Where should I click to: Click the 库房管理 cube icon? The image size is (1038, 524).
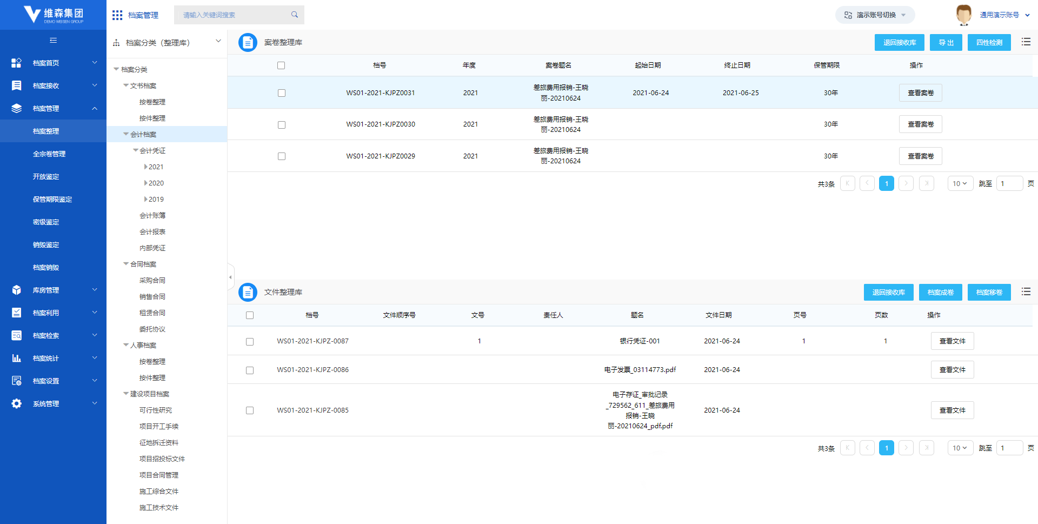pos(17,290)
